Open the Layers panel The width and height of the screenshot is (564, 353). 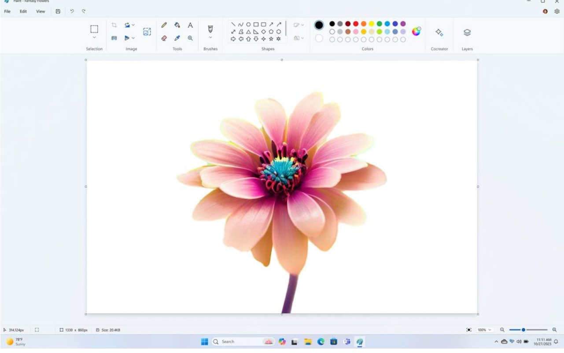pyautogui.click(x=467, y=32)
